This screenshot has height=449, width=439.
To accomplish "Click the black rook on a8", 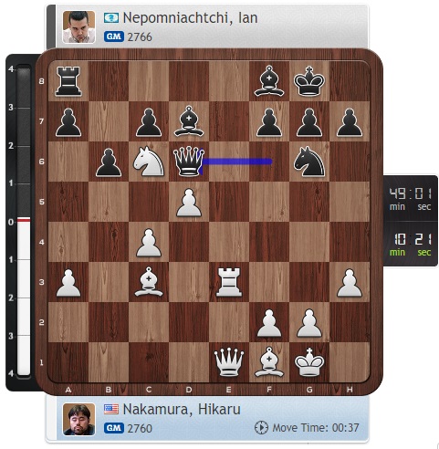I will [x=68, y=81].
